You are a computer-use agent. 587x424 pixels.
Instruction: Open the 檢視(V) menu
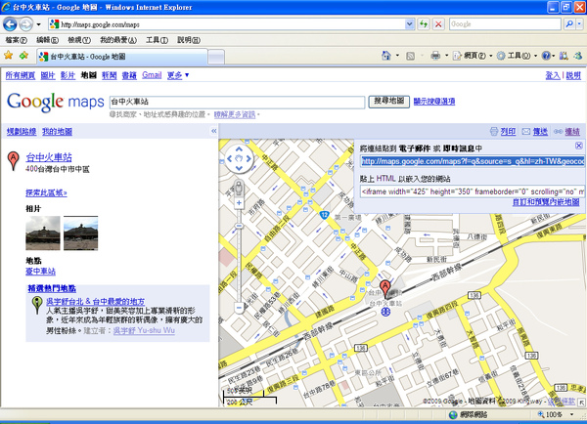tap(79, 40)
